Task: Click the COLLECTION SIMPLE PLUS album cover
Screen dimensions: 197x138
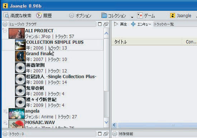Action: coord(20,45)
